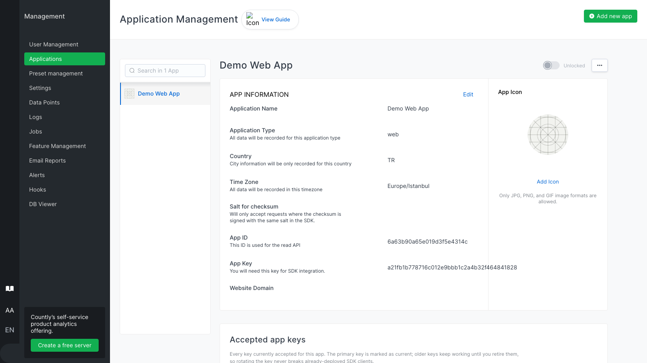Select Demo Web App in app list
Viewport: 647px width, 363px height.
(x=165, y=94)
